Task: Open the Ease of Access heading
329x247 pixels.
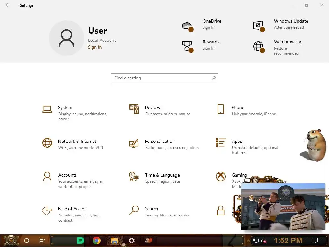Action: tap(72, 209)
